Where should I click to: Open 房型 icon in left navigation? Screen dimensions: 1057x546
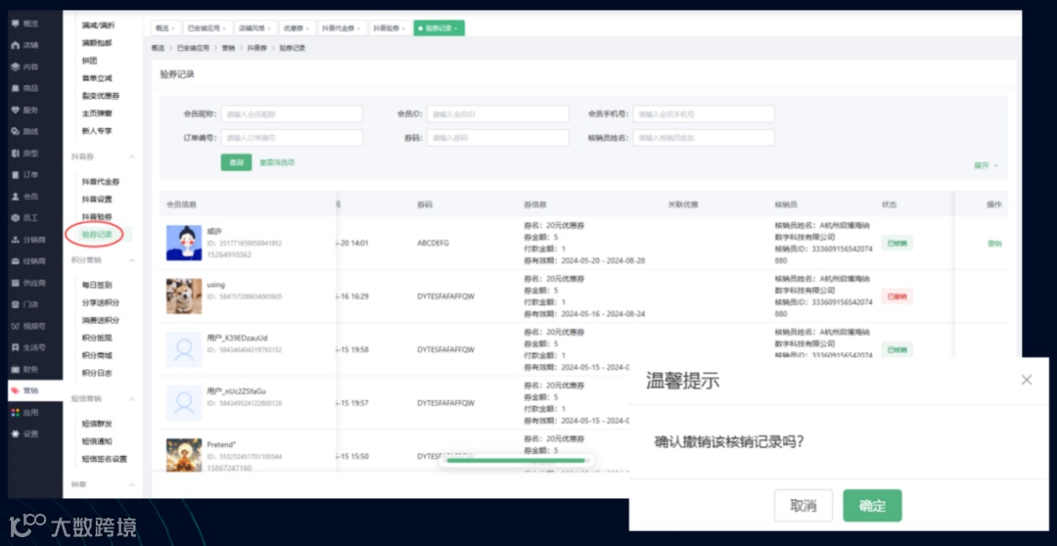click(x=16, y=153)
